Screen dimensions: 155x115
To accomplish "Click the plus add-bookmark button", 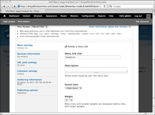I will [x=14, y=6].
